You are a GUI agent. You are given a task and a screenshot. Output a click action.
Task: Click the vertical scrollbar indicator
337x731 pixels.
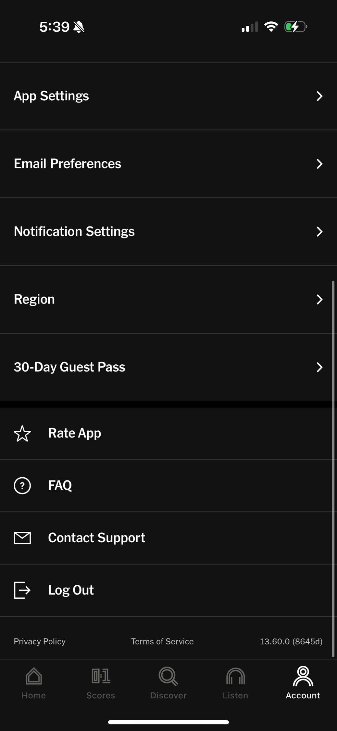(x=333, y=469)
